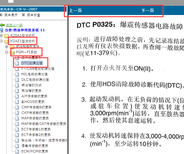Click step 1 打开点火开关至ON(II)
Image resolution: width=184 pixels, height=154 pixels.
click(118, 68)
